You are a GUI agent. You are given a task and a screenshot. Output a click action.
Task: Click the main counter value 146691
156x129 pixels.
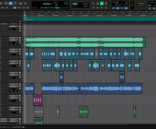point(46,4)
